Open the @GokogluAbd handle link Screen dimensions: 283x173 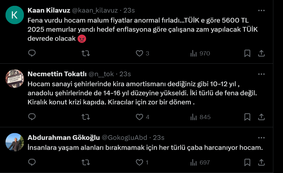pos(125,138)
